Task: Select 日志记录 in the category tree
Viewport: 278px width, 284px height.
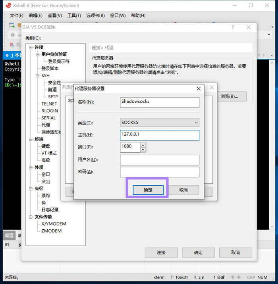Action: pyautogui.click(x=50, y=210)
